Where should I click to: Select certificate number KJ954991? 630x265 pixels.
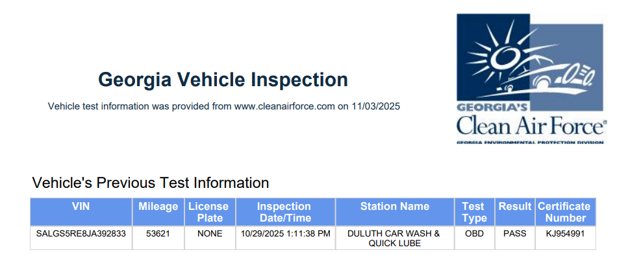(564, 233)
